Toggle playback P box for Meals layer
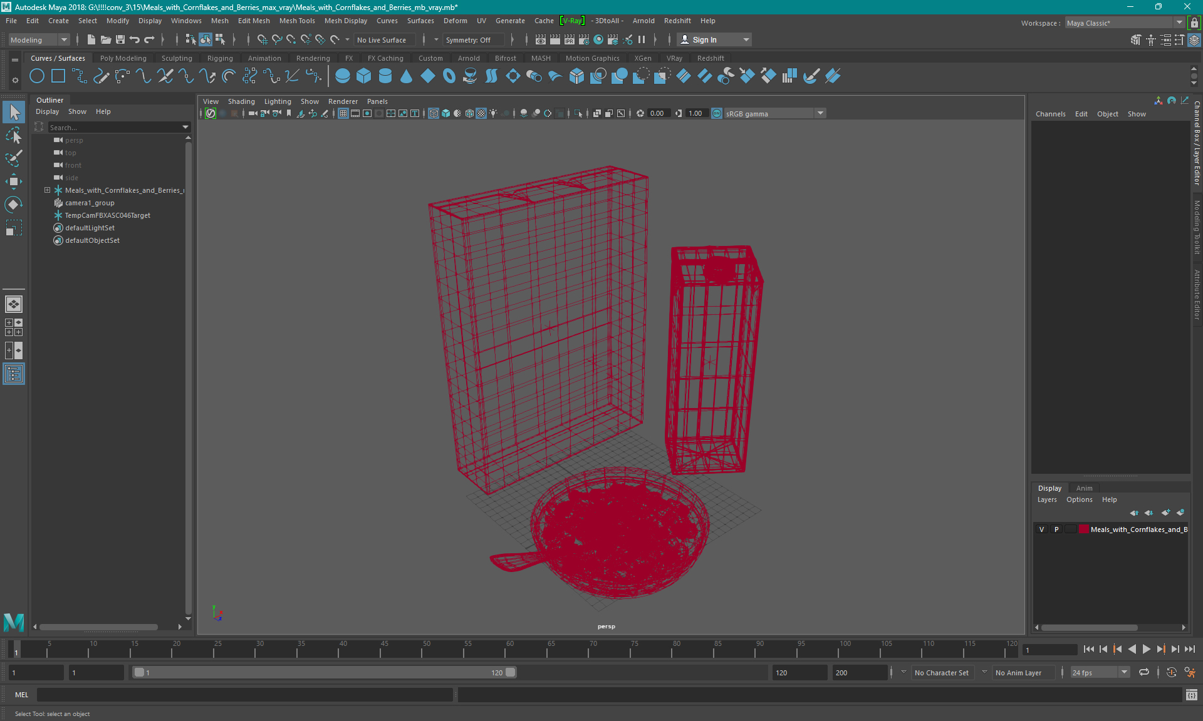 (x=1056, y=529)
